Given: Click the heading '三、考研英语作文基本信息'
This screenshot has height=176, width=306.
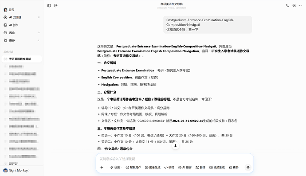Looking at the screenshot, I should point(116,129).
